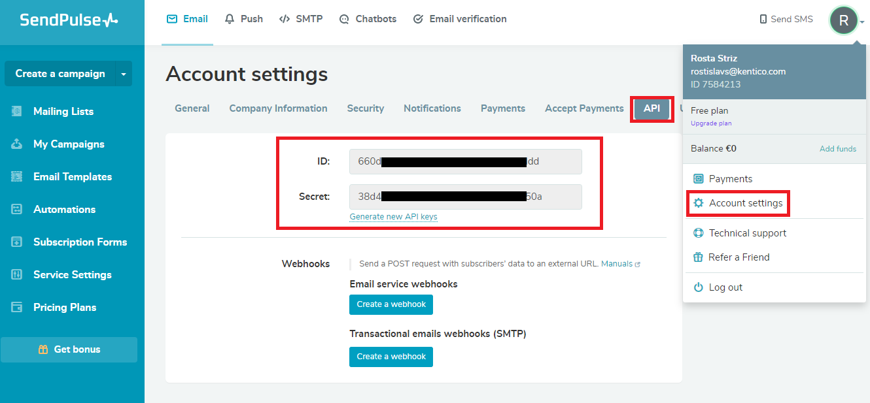Expand the Create a campaign dropdown arrow
This screenshot has height=403, width=870.
point(124,74)
